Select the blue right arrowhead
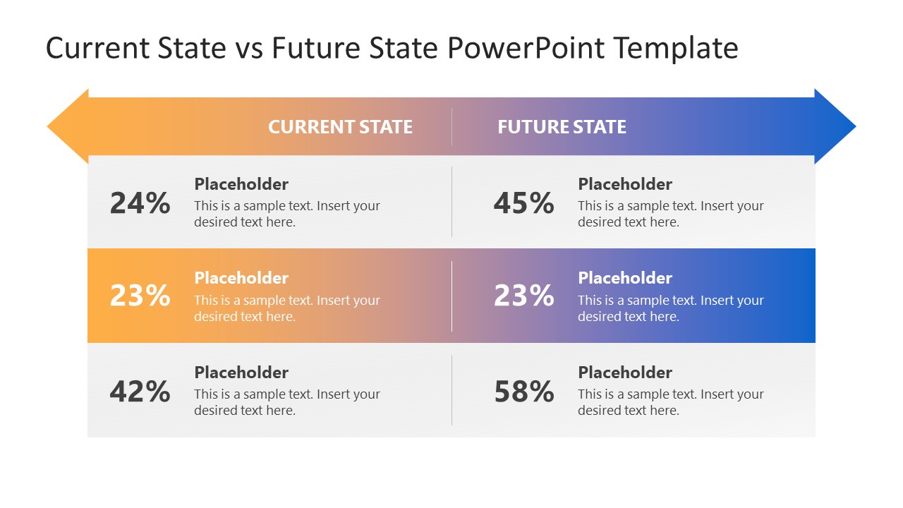Image resolution: width=903 pixels, height=508 pixels. (835, 126)
